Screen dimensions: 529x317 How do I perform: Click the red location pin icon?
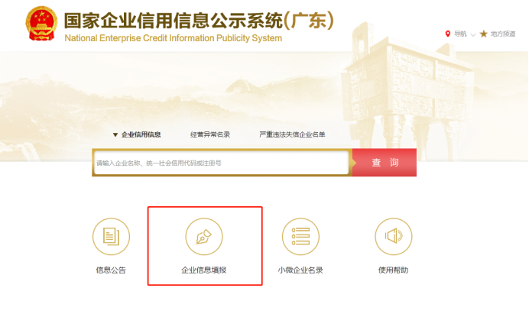(448, 34)
